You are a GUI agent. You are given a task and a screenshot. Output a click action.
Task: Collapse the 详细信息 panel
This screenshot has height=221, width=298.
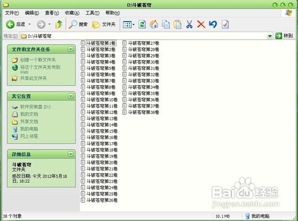pos(70,154)
